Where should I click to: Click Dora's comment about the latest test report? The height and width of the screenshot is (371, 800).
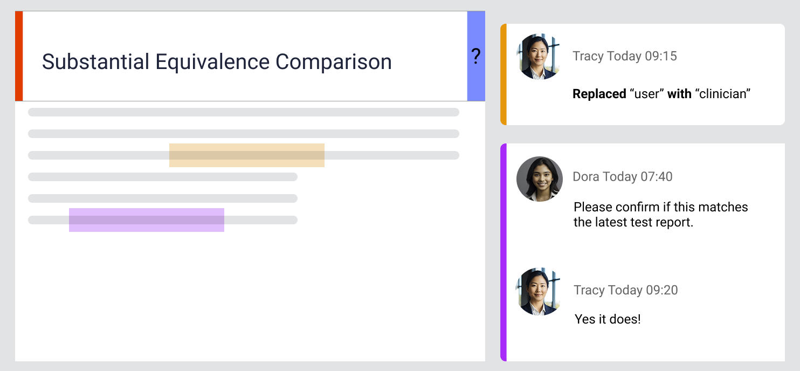pyautogui.click(x=660, y=215)
